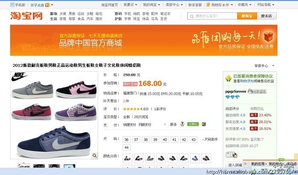Select shoe size 40
The image size is (298, 175).
[165, 139]
